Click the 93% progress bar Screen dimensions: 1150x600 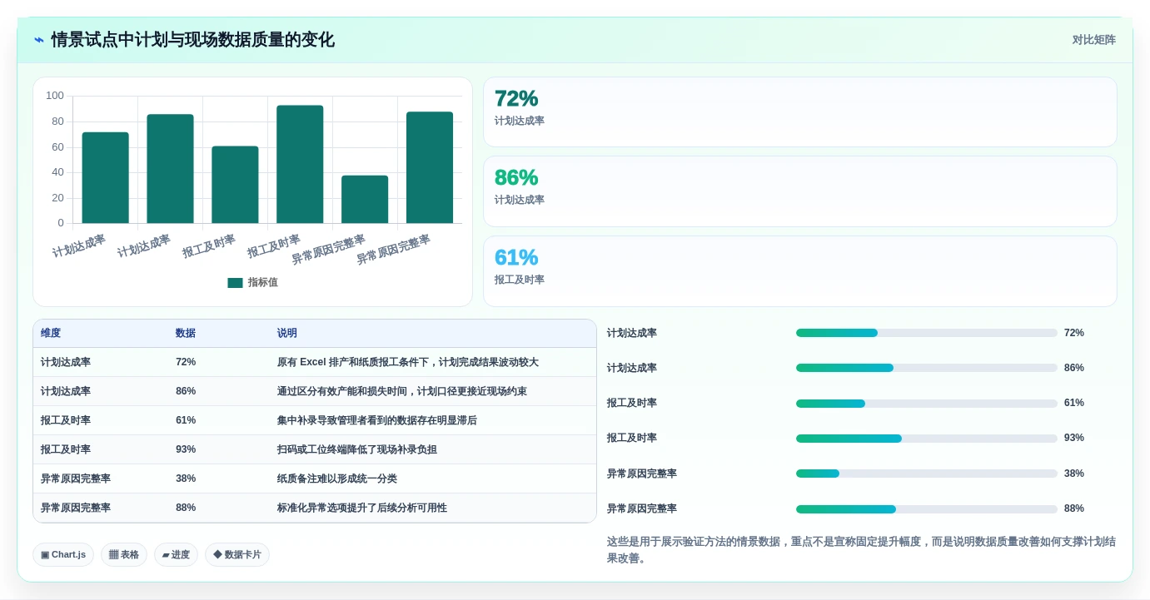(927, 438)
